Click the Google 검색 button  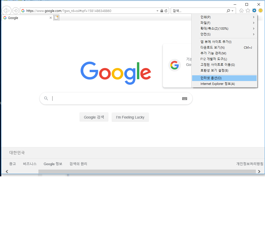point(94,117)
